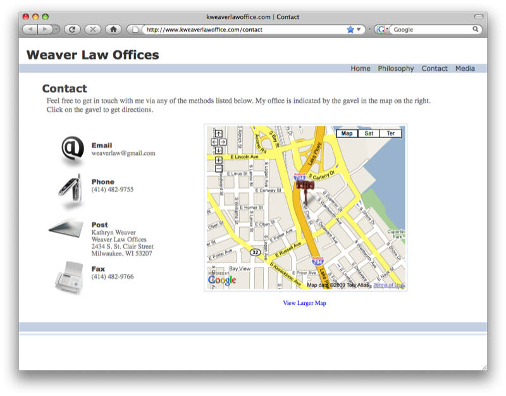Screen dimensions: 506x396
Task: Reload the page in browser toolbar
Action: click(x=71, y=29)
